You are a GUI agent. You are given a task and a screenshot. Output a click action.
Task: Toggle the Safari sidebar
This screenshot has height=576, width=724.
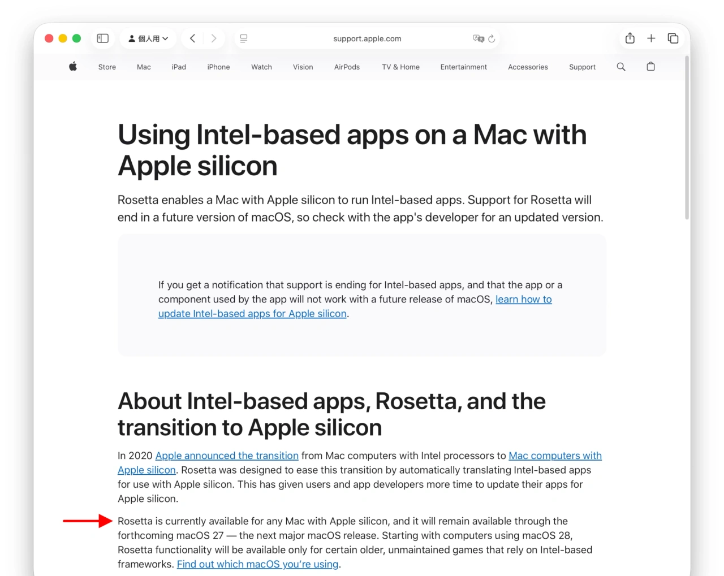pyautogui.click(x=102, y=38)
